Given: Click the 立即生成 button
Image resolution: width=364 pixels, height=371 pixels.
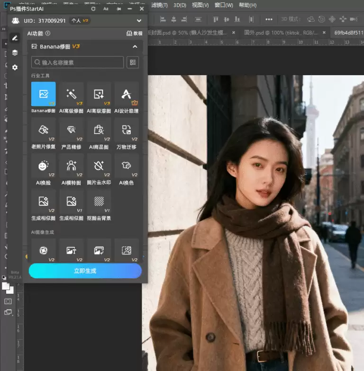Looking at the screenshot, I should (85, 271).
